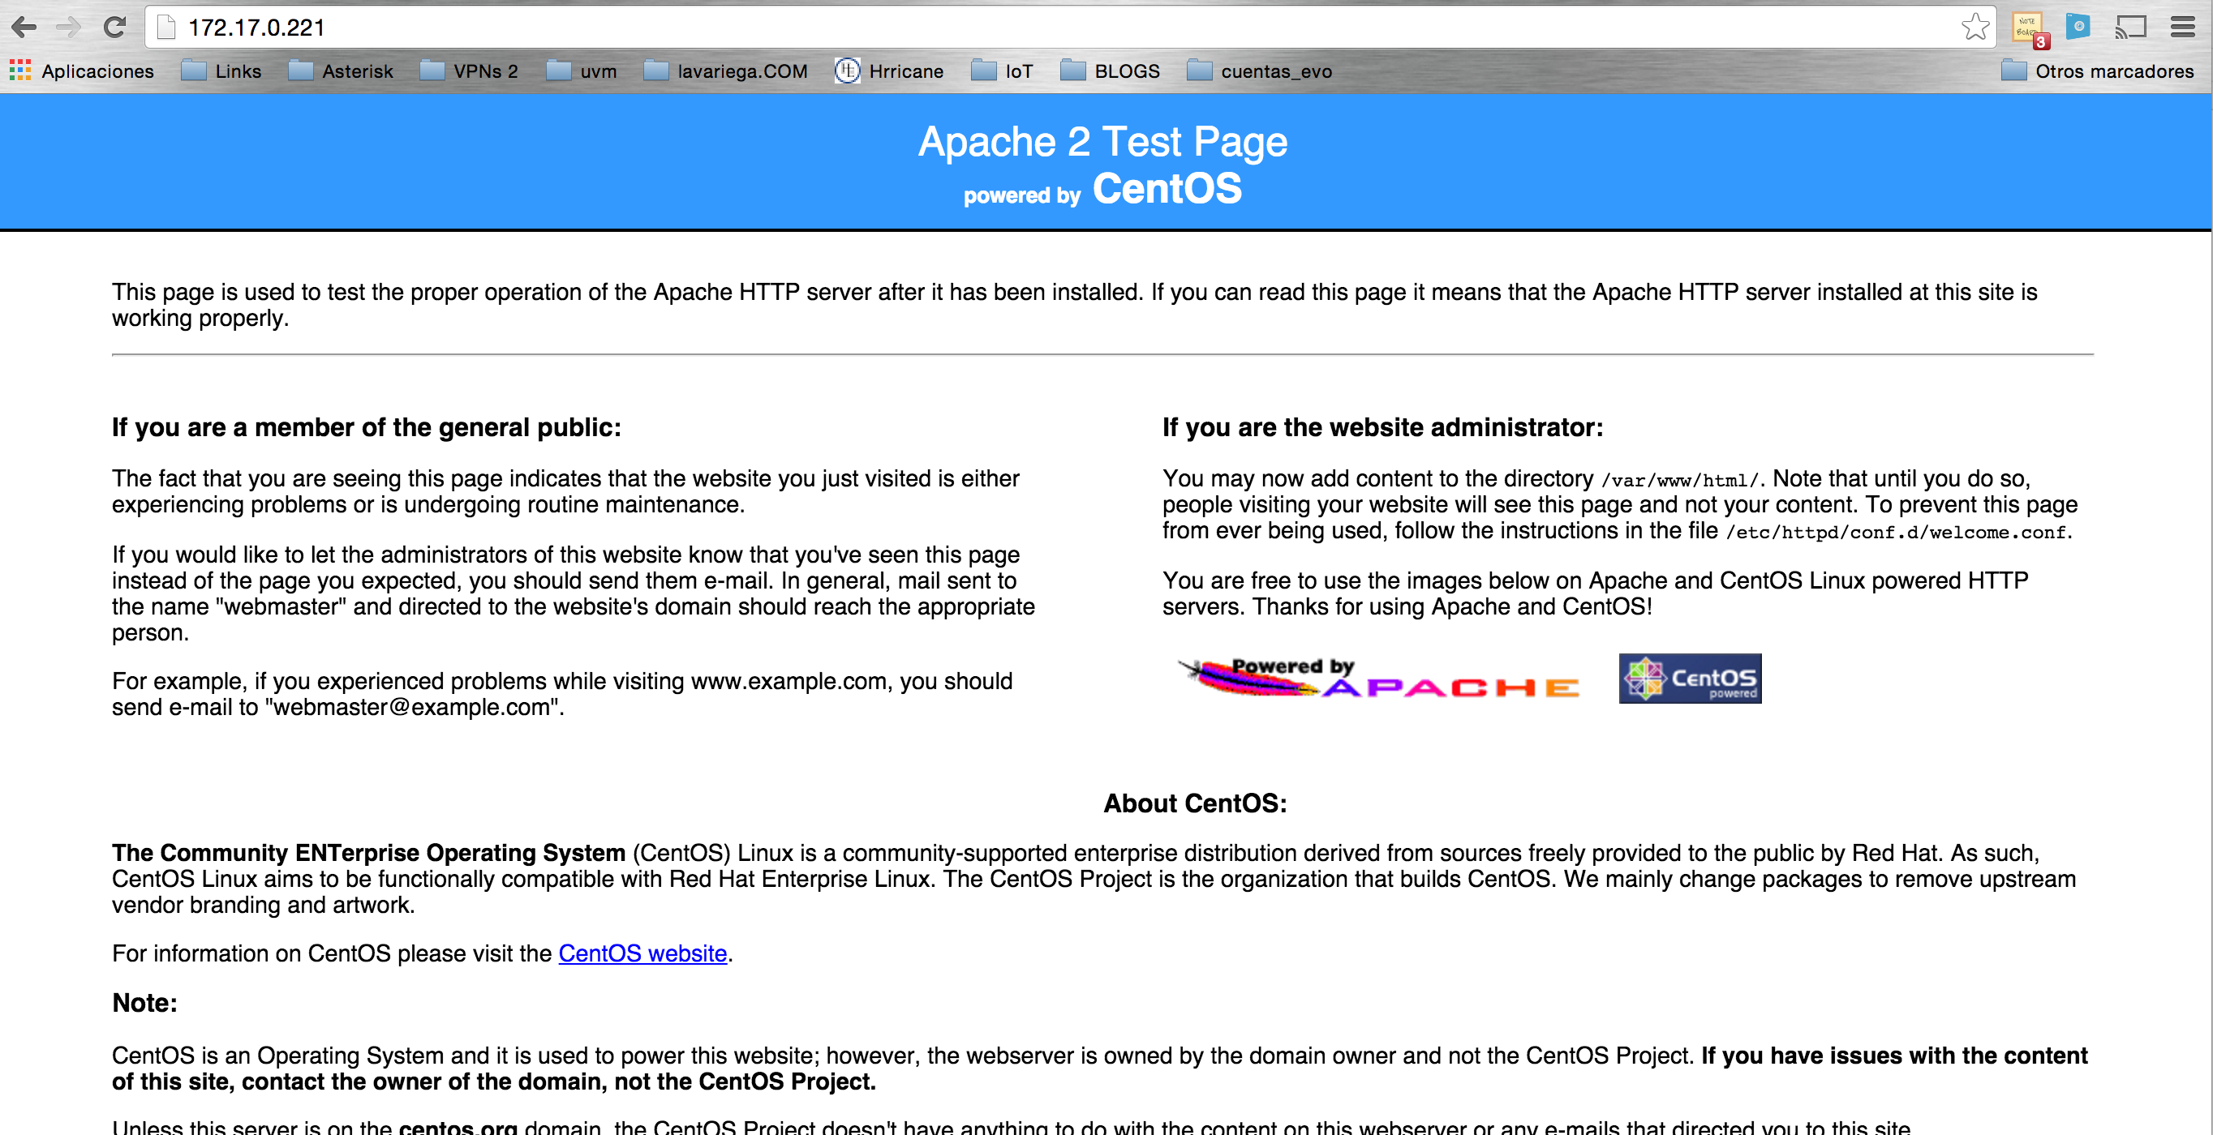This screenshot has width=2213, height=1135.
Task: Click the forward navigation arrow
Action: (x=69, y=28)
